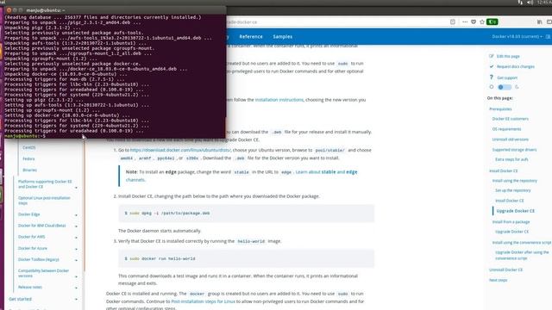Image resolution: width=552 pixels, height=310 pixels.
Task: Jump to Extra steps for aufs section
Action: point(511,159)
